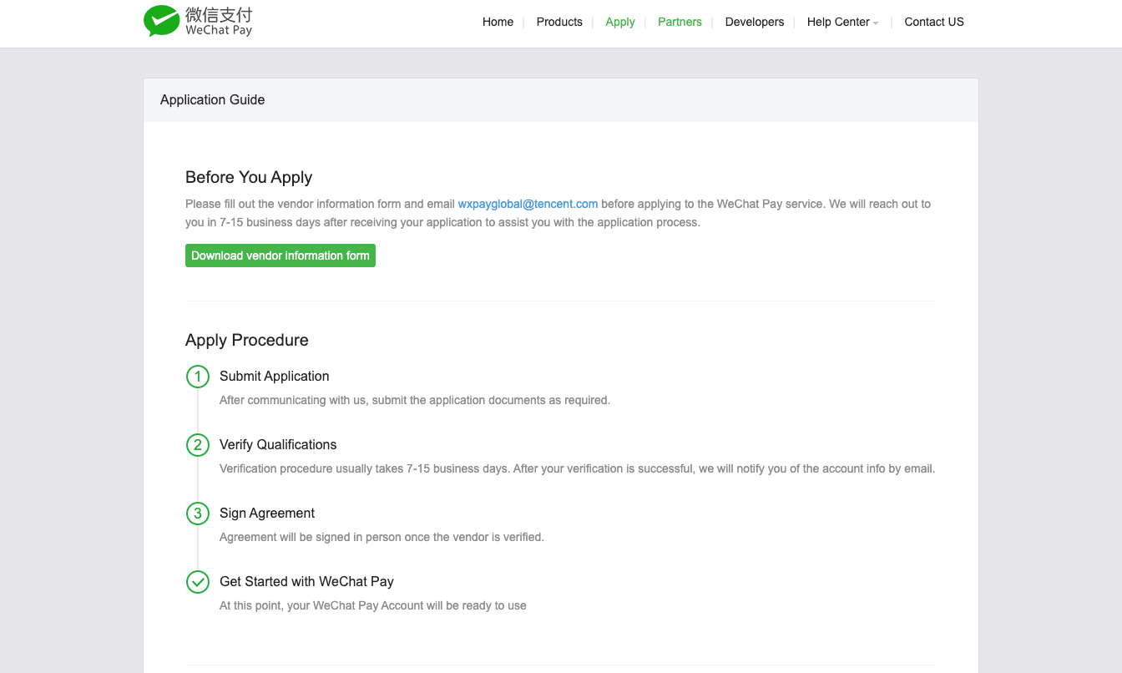This screenshot has width=1122, height=673.
Task: Open the Home menu item
Action: click(498, 23)
